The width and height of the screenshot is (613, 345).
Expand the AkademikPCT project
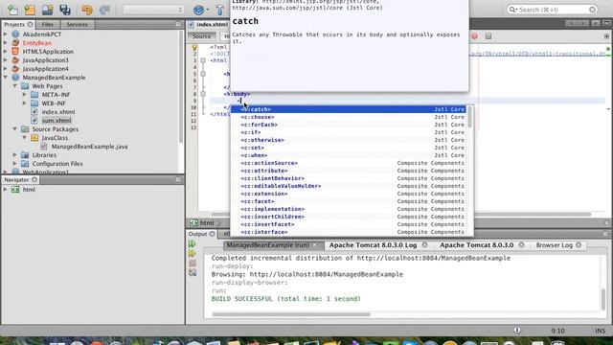6,34
